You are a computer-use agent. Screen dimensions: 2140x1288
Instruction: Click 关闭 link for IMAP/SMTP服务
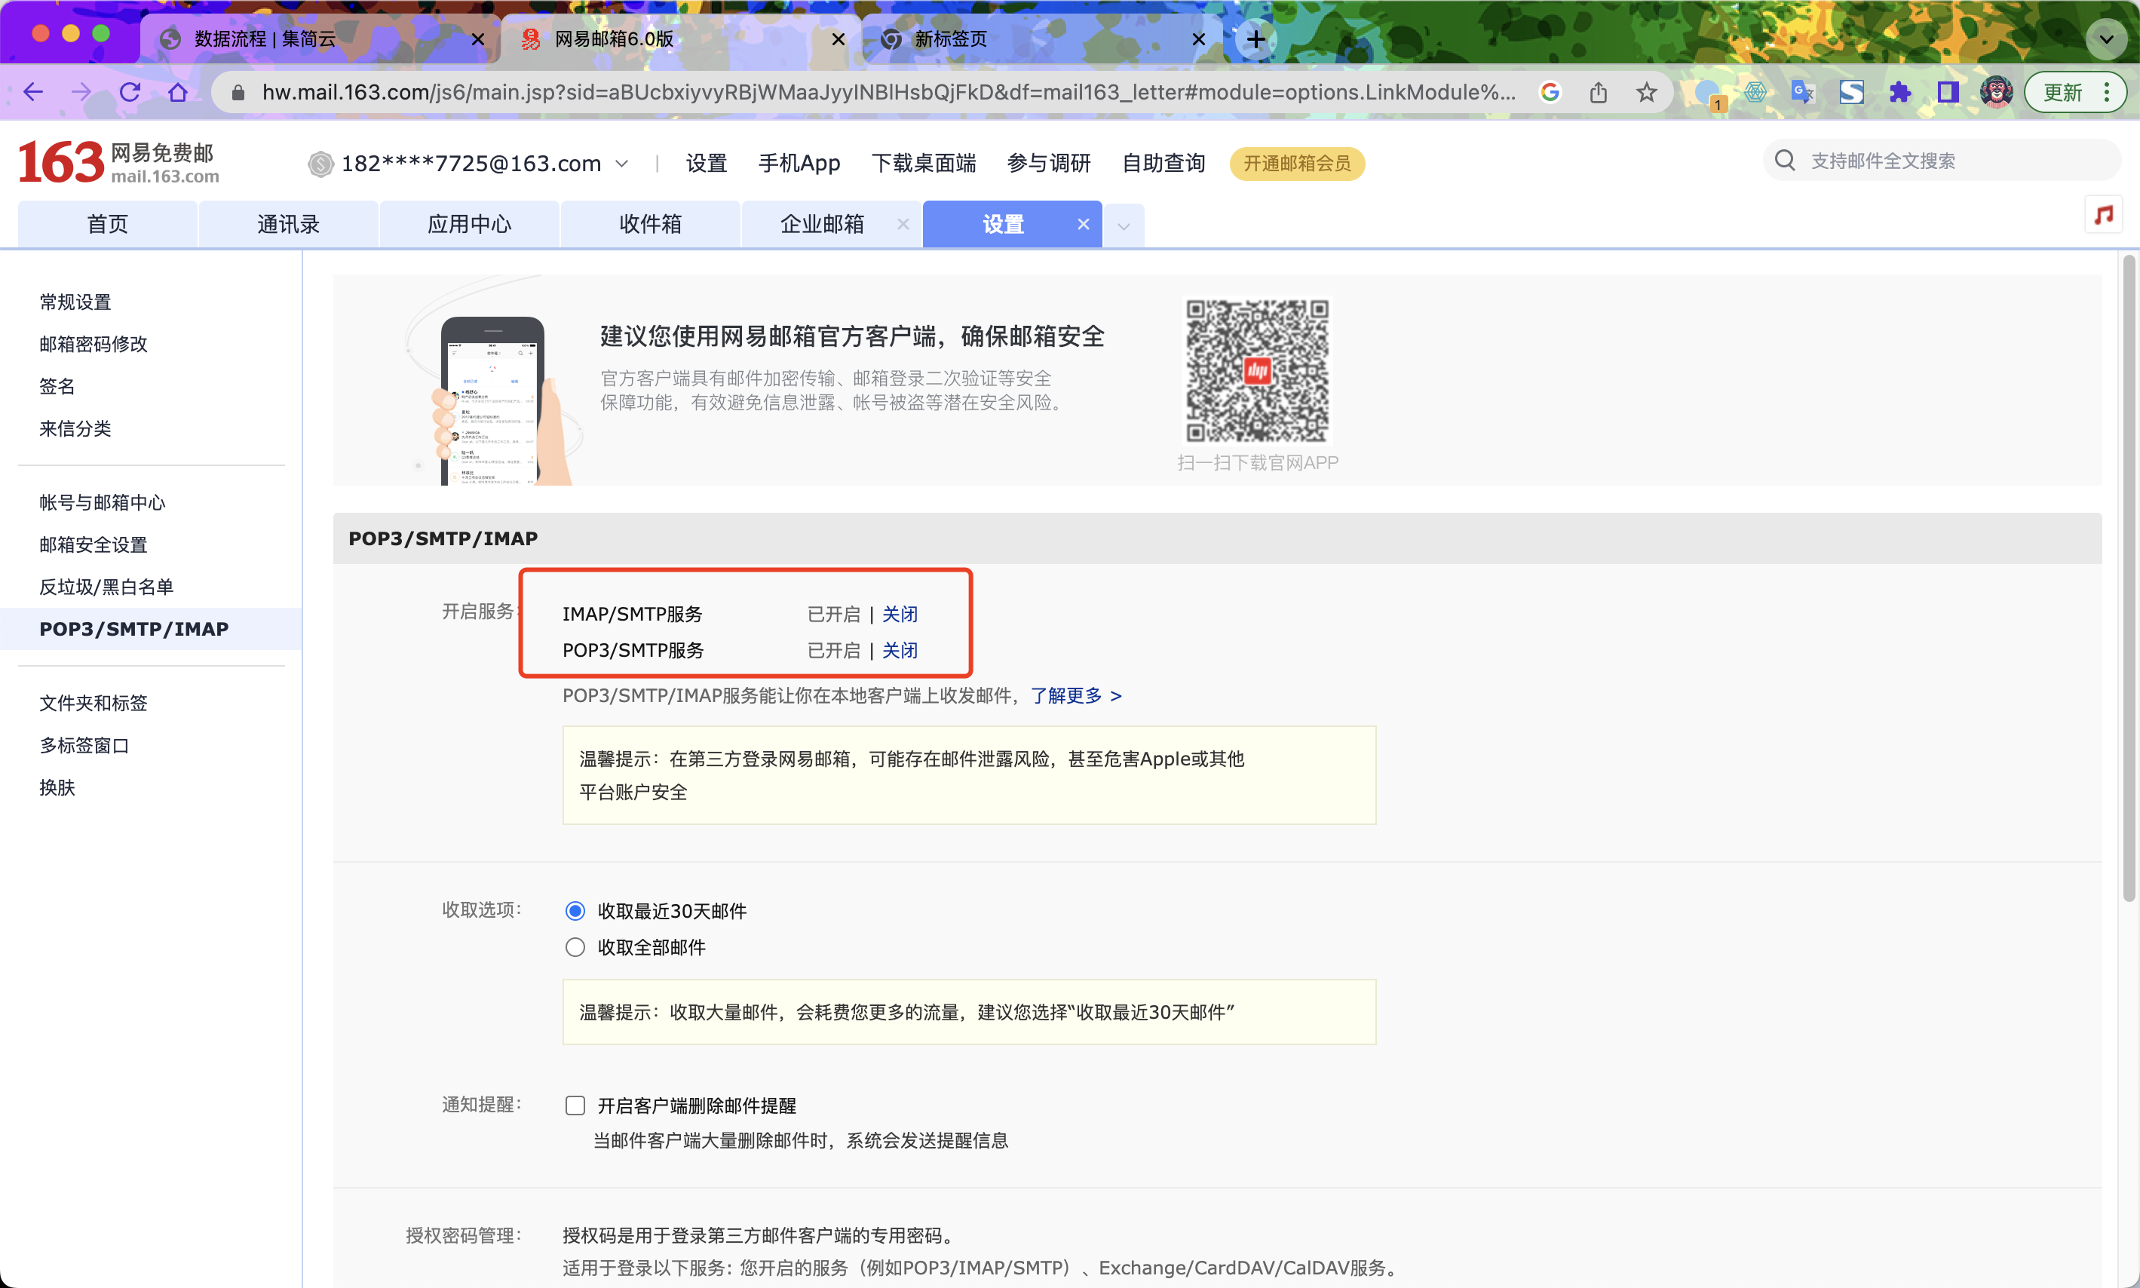coord(900,614)
